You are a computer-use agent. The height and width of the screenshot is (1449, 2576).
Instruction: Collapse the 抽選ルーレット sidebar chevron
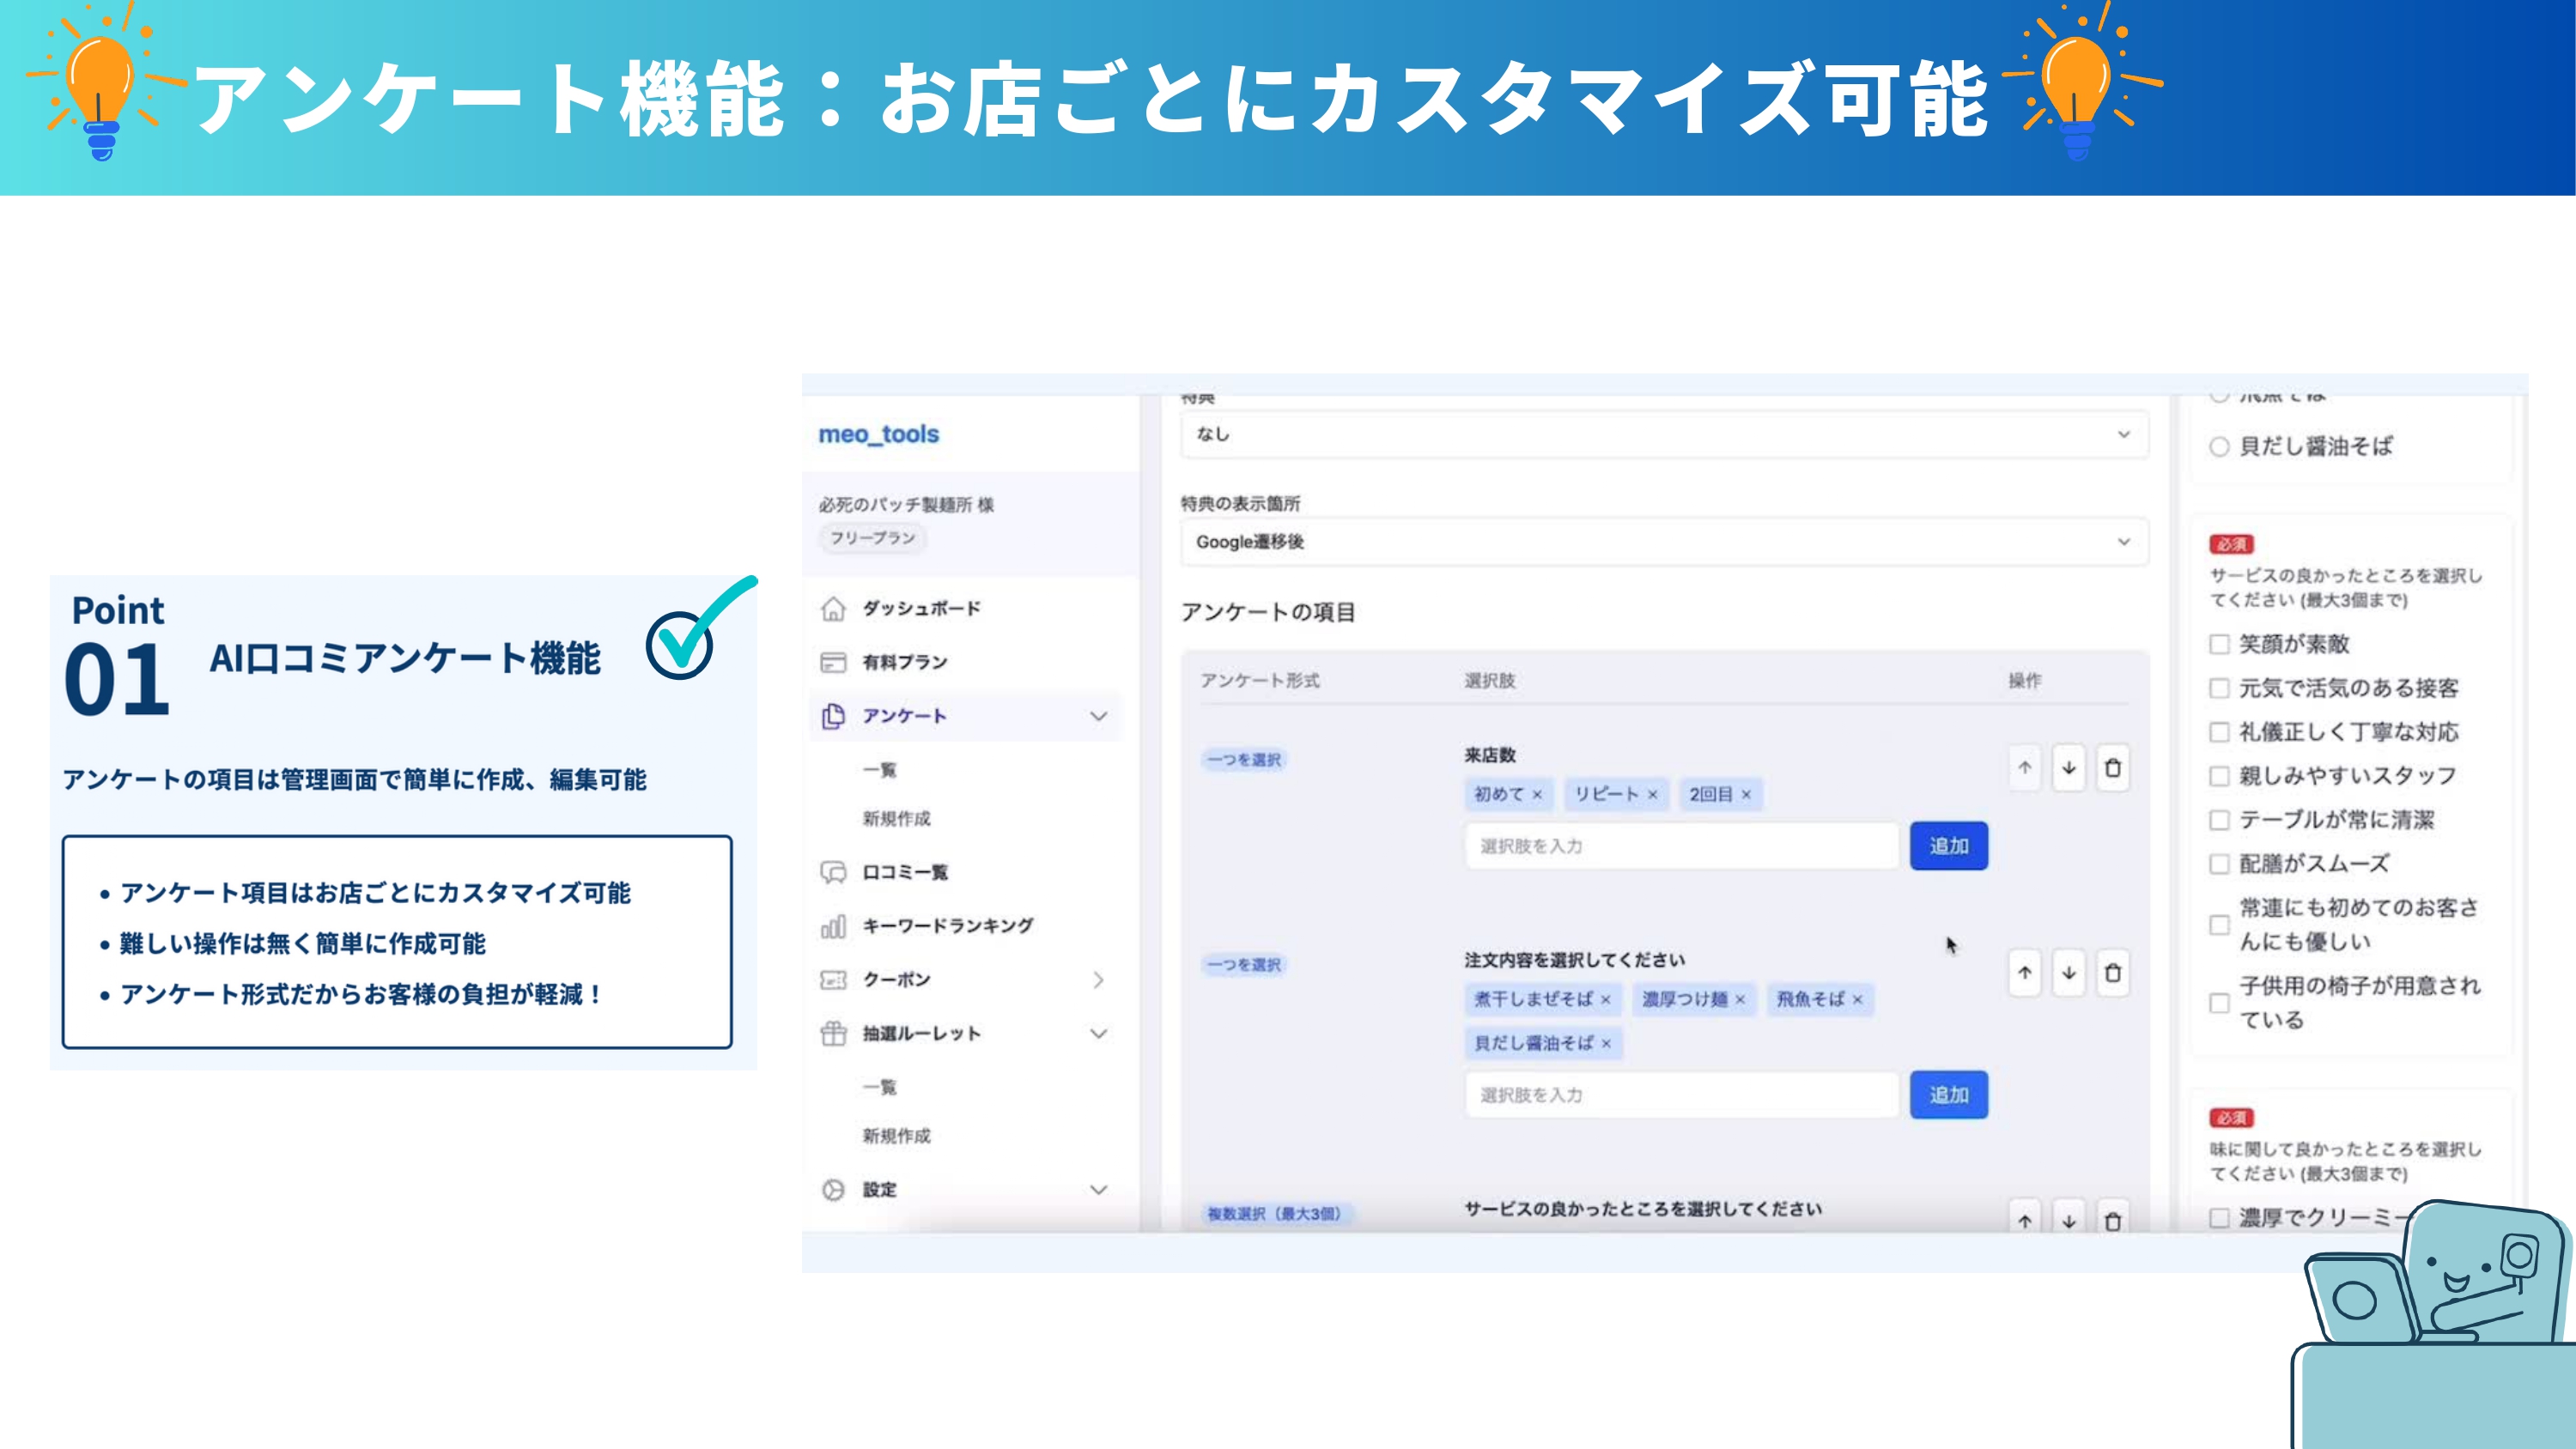(1099, 1033)
